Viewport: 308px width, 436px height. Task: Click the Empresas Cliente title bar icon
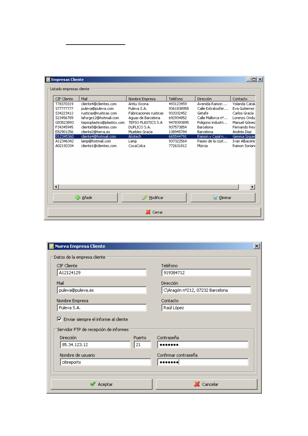coord(48,79)
